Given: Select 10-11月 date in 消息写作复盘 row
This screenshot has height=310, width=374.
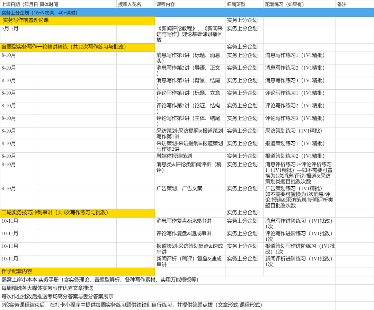Looking at the screenshot, I should [x=19, y=224].
